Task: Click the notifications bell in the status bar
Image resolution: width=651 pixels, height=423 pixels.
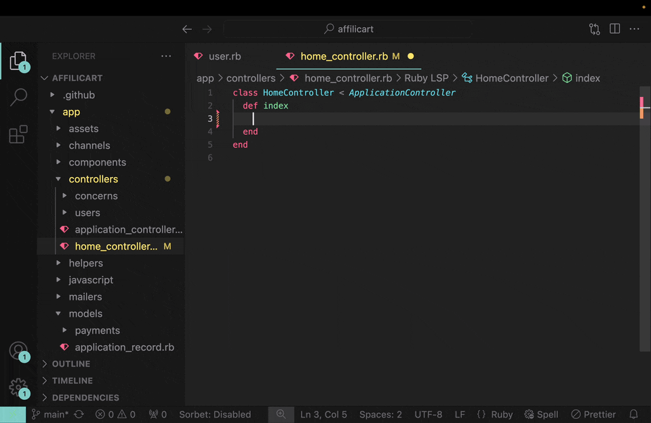Action: coord(633,414)
